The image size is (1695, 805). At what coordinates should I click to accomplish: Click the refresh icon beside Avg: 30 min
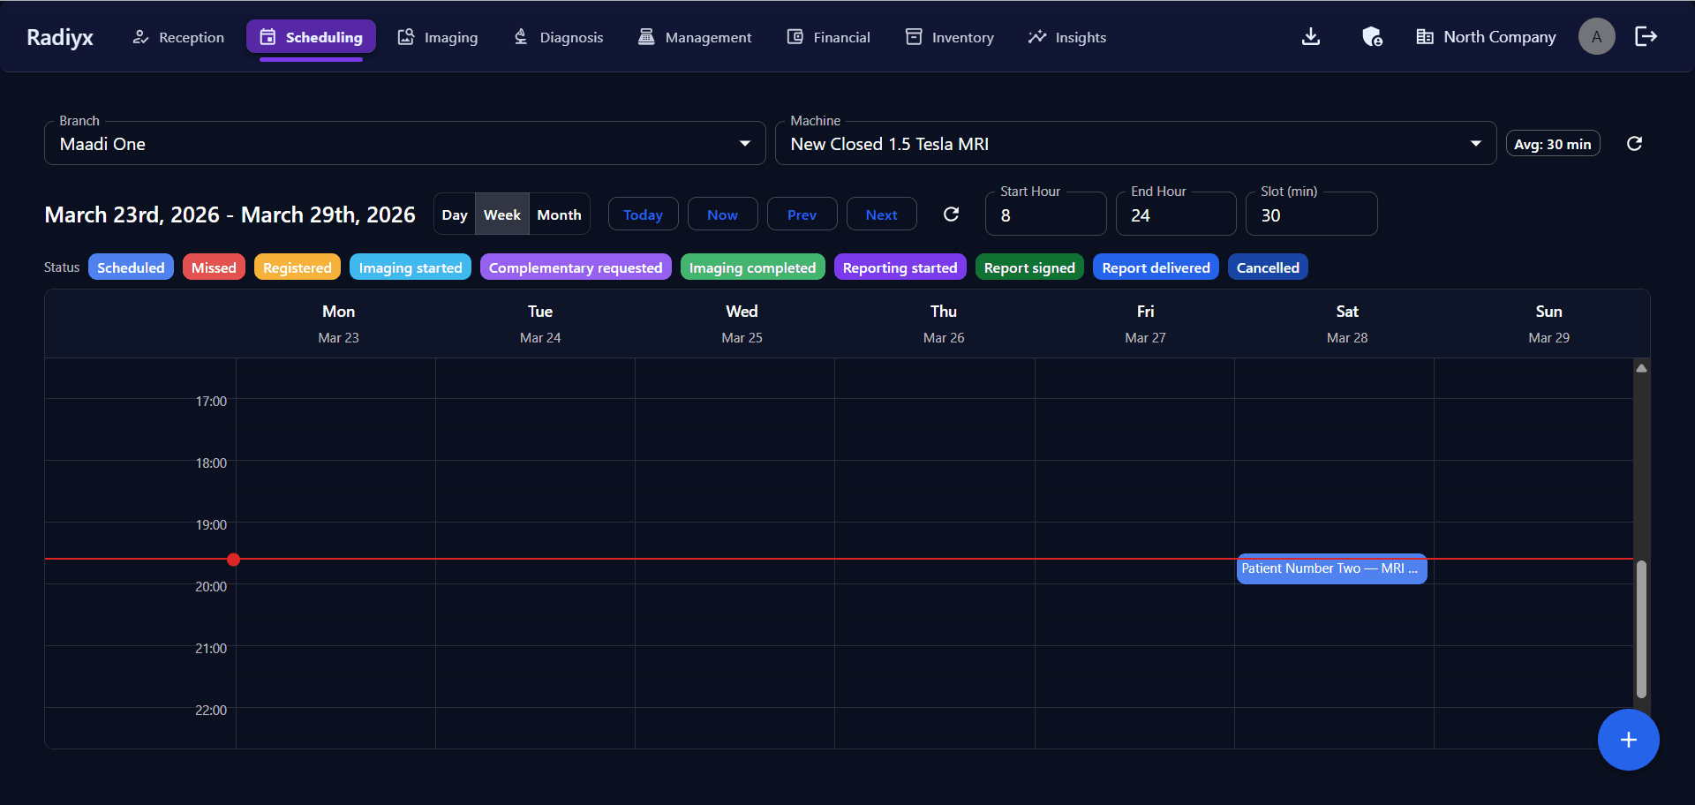click(x=1634, y=143)
